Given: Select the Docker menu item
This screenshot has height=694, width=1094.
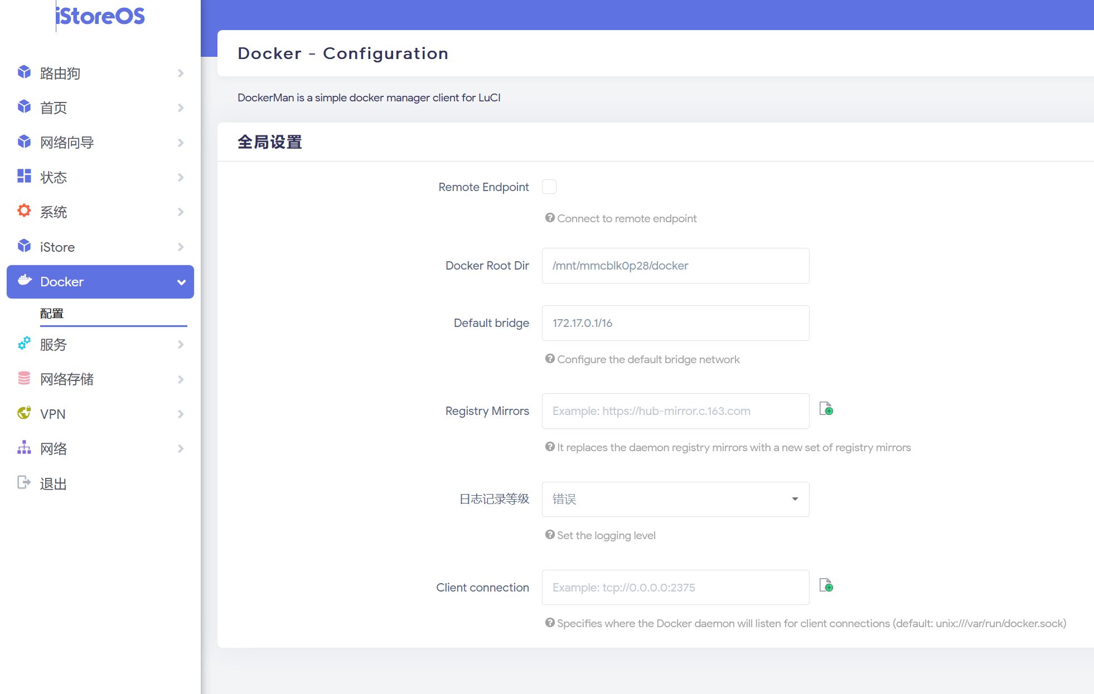Looking at the screenshot, I should coord(100,282).
